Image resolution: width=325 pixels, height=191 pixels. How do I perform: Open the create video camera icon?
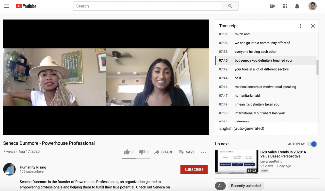tap(272, 6)
